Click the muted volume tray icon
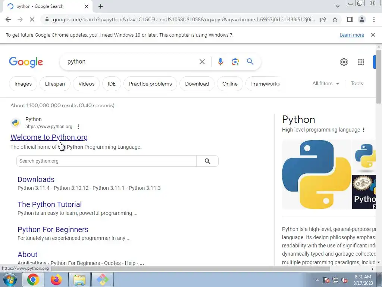382x287 pixels. 344,280
